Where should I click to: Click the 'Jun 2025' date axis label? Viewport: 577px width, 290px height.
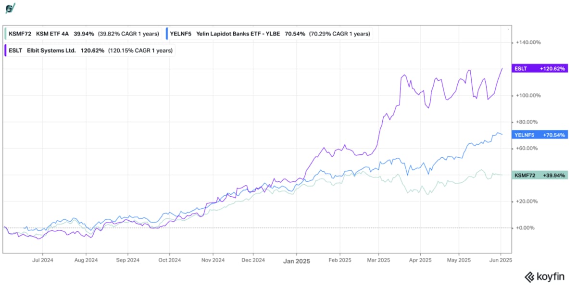[x=501, y=260]
